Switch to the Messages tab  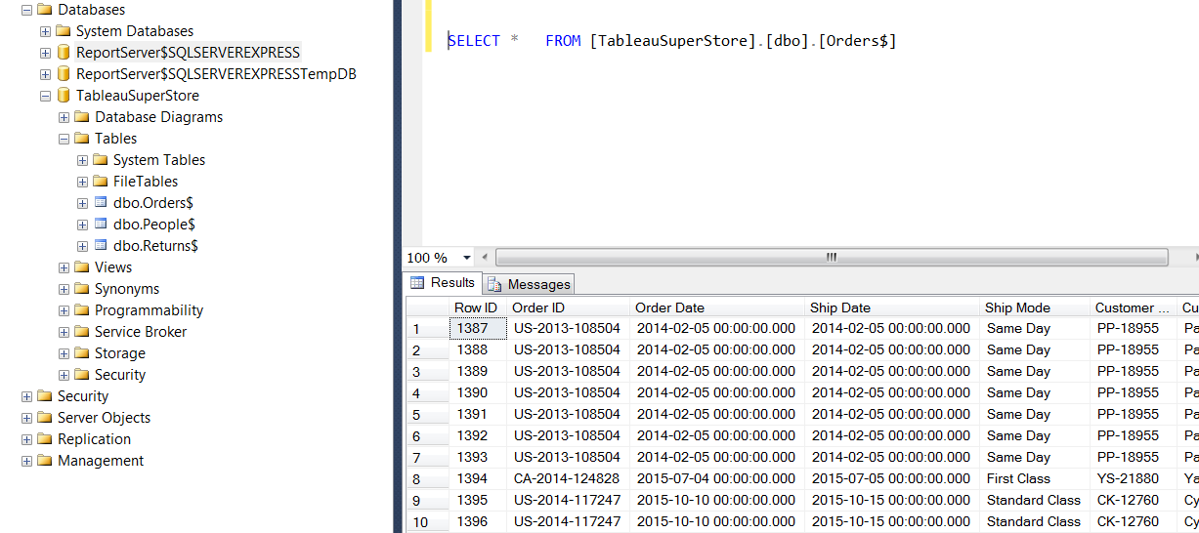[529, 284]
